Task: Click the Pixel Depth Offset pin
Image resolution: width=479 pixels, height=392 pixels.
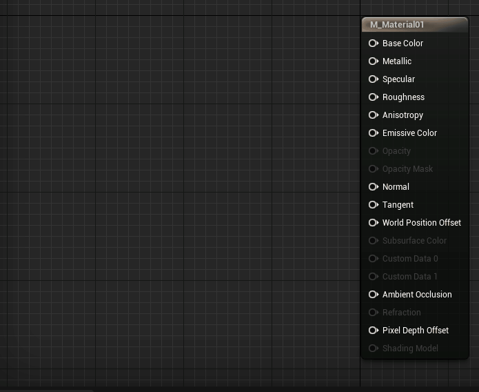Action: point(374,331)
